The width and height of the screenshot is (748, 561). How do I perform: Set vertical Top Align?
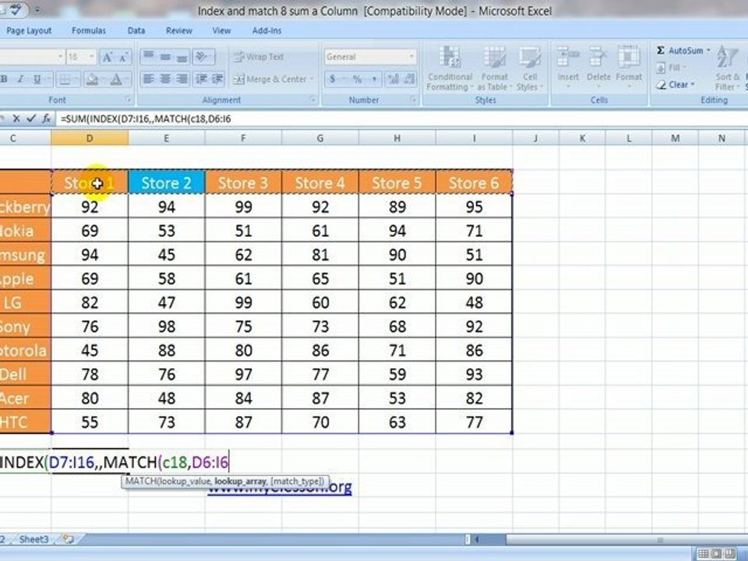[148, 57]
